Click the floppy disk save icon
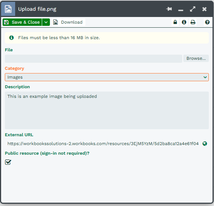The image size is (214, 206). tap(6, 22)
